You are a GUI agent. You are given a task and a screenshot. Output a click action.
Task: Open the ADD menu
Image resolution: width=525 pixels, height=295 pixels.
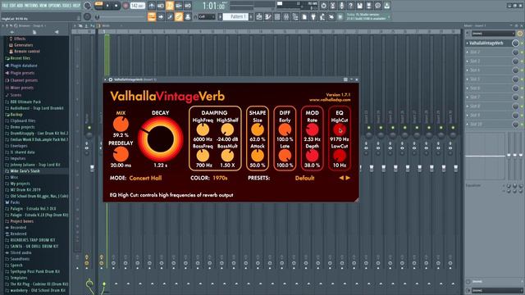20,6
